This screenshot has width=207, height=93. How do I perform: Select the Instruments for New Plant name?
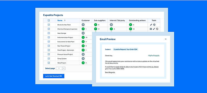[66, 42]
